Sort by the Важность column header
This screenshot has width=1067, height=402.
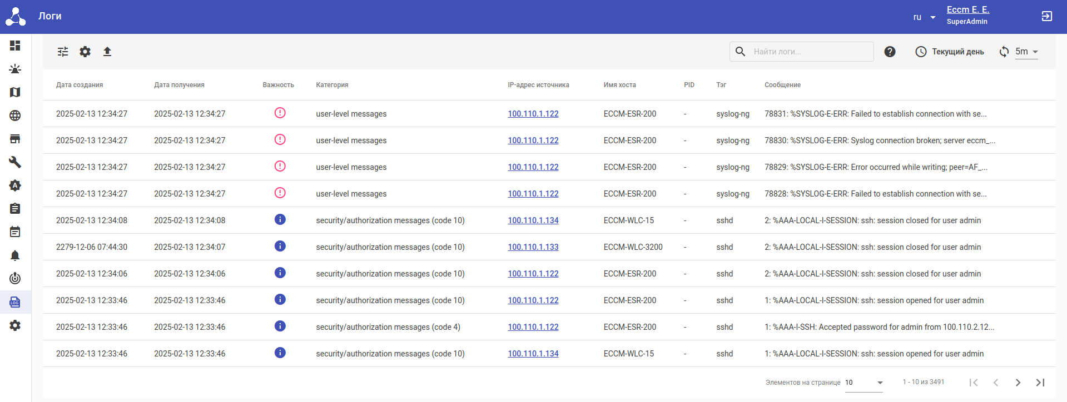point(278,85)
